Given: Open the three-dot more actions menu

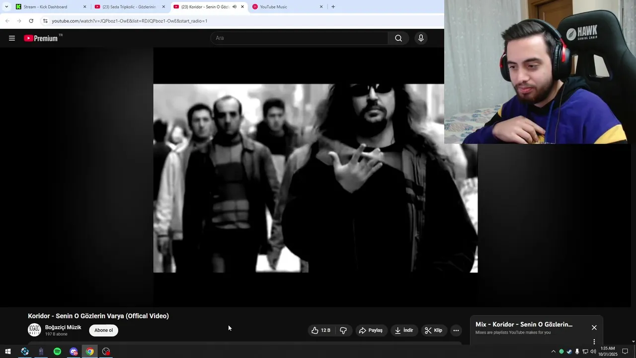Looking at the screenshot, I should pyautogui.click(x=456, y=330).
